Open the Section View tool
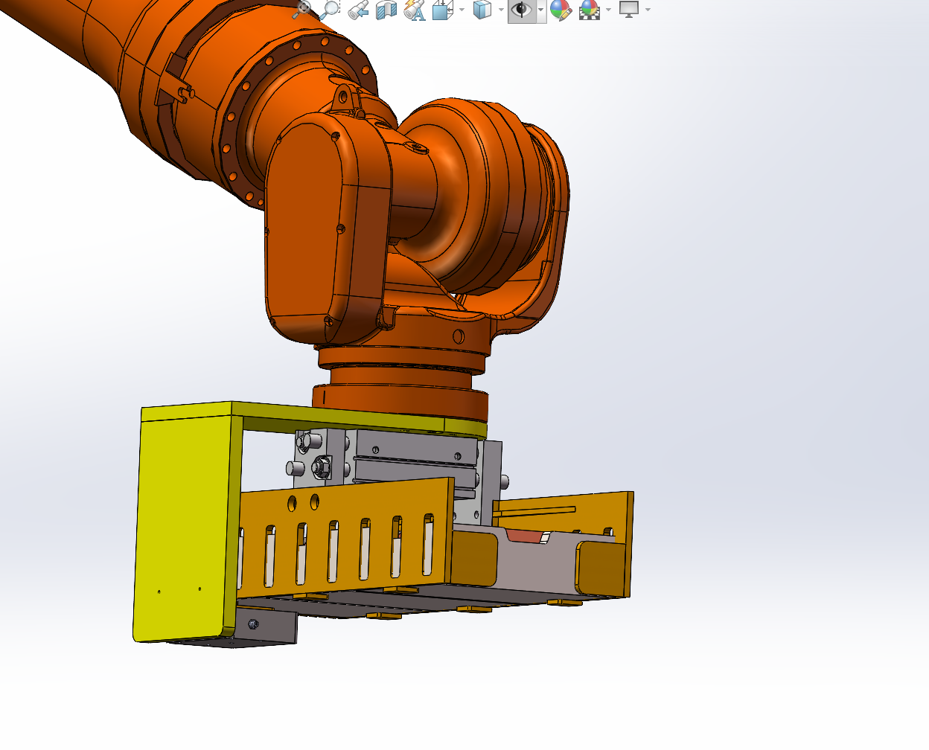This screenshot has width=929, height=750. tap(386, 10)
